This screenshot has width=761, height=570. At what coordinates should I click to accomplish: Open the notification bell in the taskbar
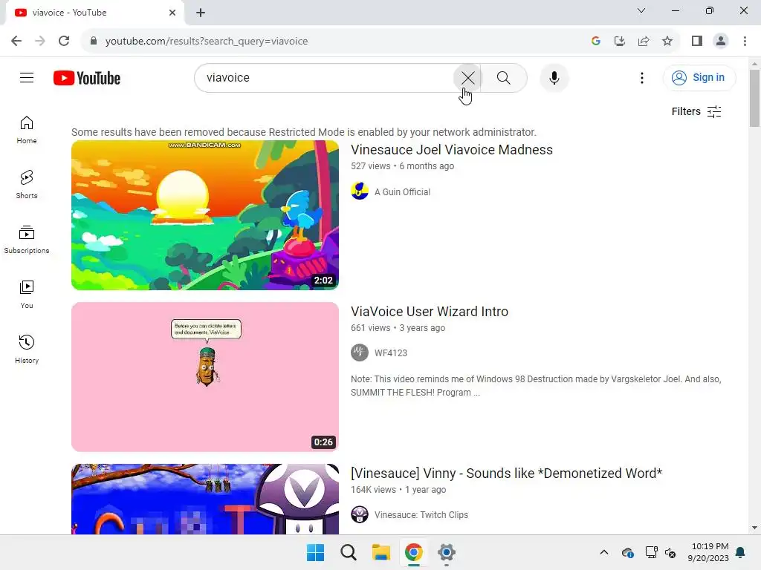click(x=741, y=552)
